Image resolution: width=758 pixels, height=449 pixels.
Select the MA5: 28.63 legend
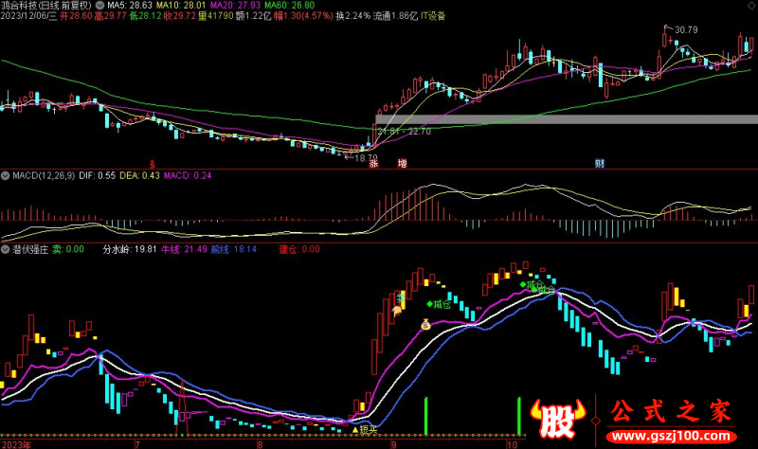coord(130,6)
